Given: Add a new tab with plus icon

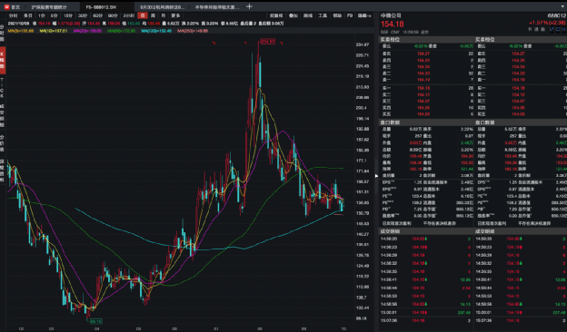Looking at the screenshot, I should [x=249, y=6].
